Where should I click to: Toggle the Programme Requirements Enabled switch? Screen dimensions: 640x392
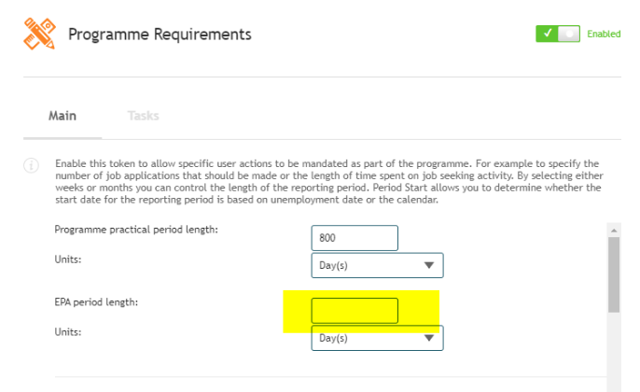pyautogui.click(x=558, y=34)
